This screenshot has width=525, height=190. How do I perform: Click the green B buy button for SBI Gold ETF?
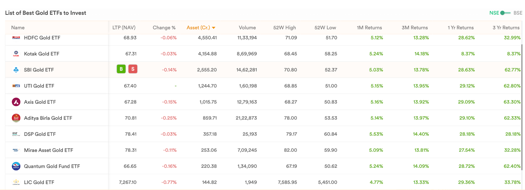[x=121, y=69]
